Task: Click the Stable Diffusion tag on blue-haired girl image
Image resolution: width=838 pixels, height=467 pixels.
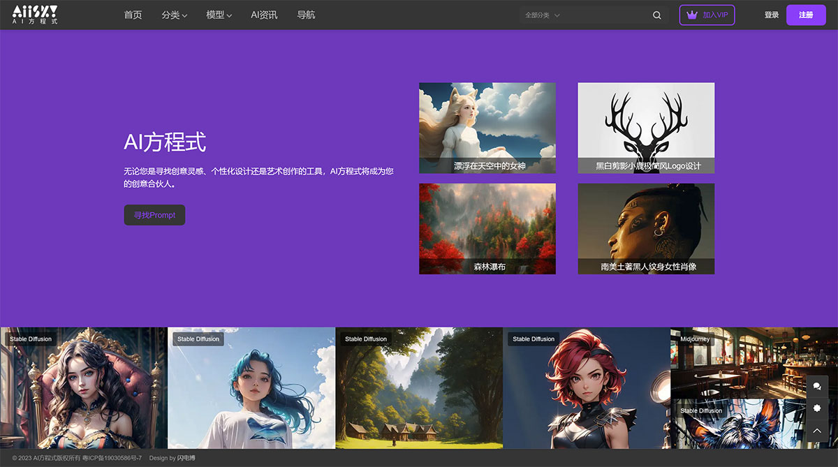Action: [198, 339]
